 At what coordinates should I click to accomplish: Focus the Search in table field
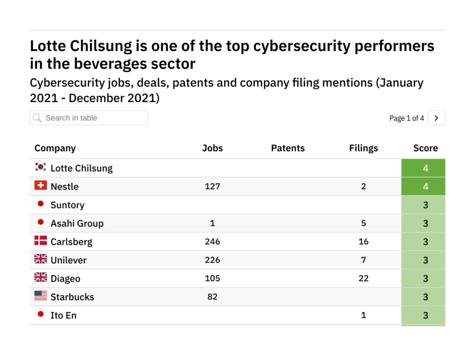[x=89, y=118]
